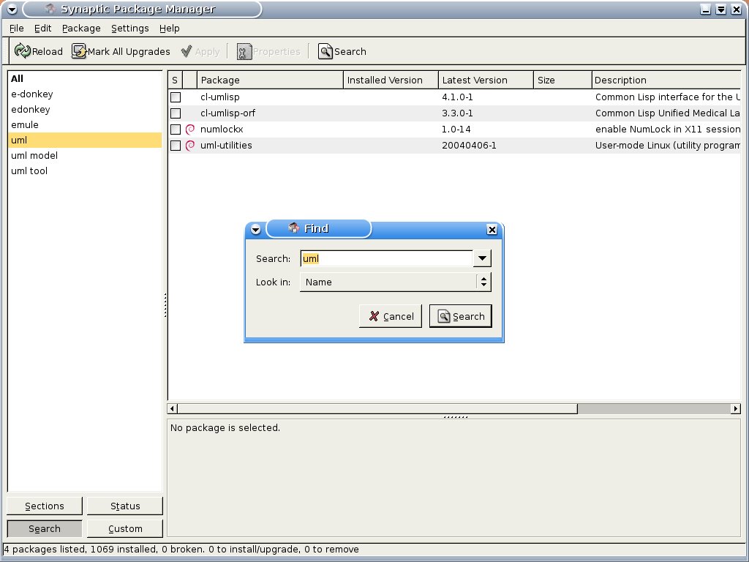Image resolution: width=749 pixels, height=562 pixels.
Task: Click the left arrow of horizontal scrollbar
Action: click(172, 408)
